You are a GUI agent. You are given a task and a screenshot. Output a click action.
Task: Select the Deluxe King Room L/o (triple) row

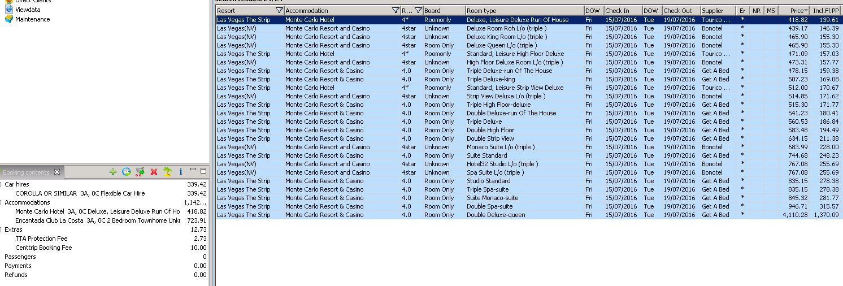tap(529, 37)
